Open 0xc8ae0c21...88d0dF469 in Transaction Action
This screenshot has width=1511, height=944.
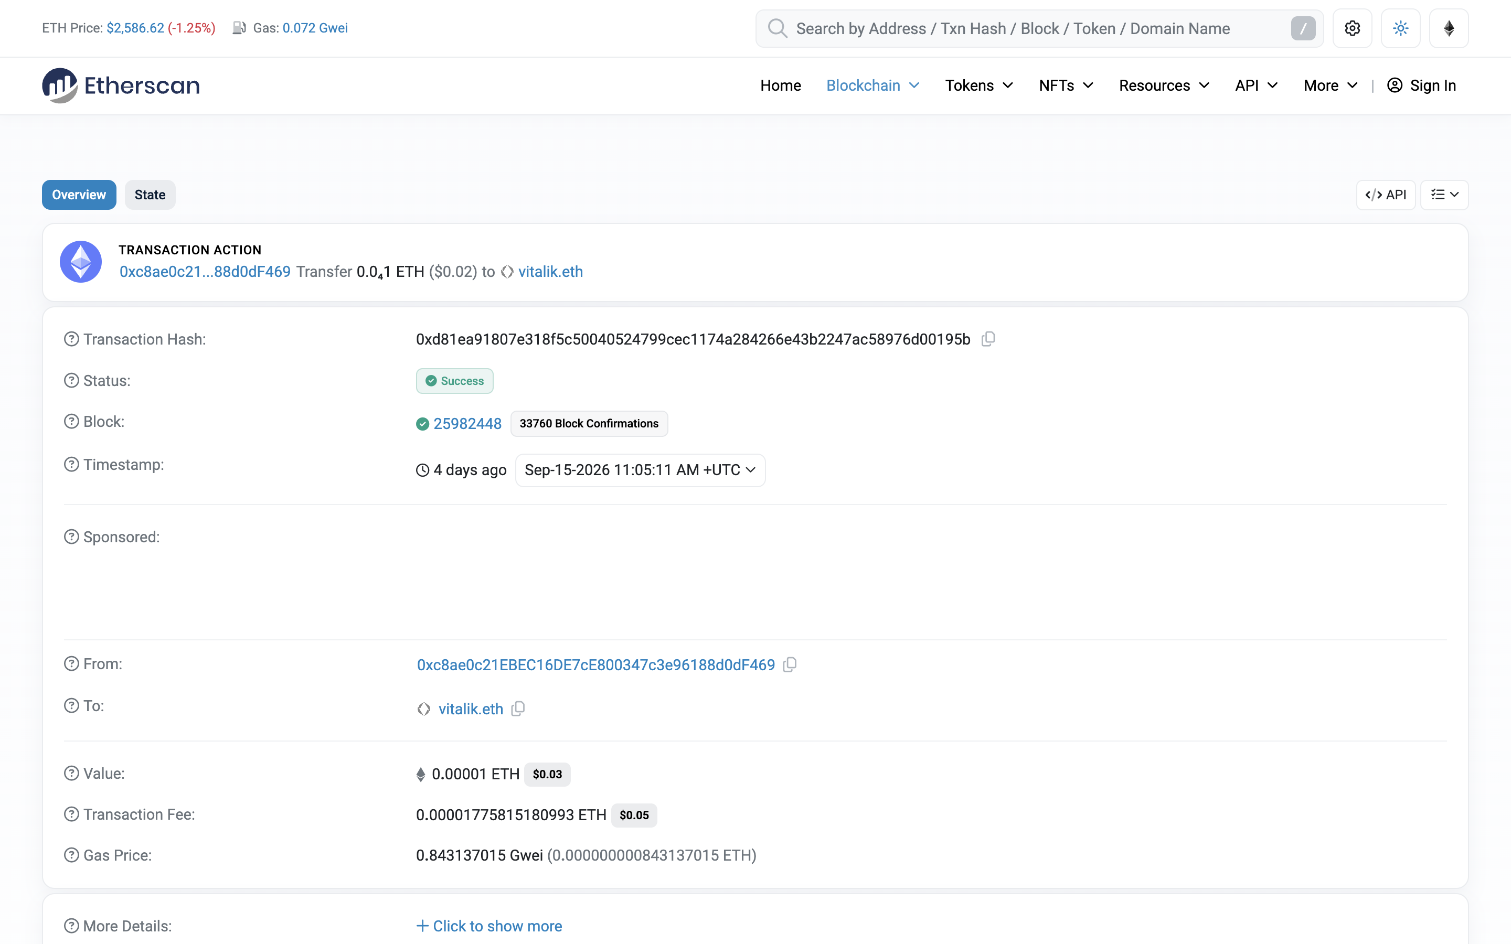coord(205,272)
